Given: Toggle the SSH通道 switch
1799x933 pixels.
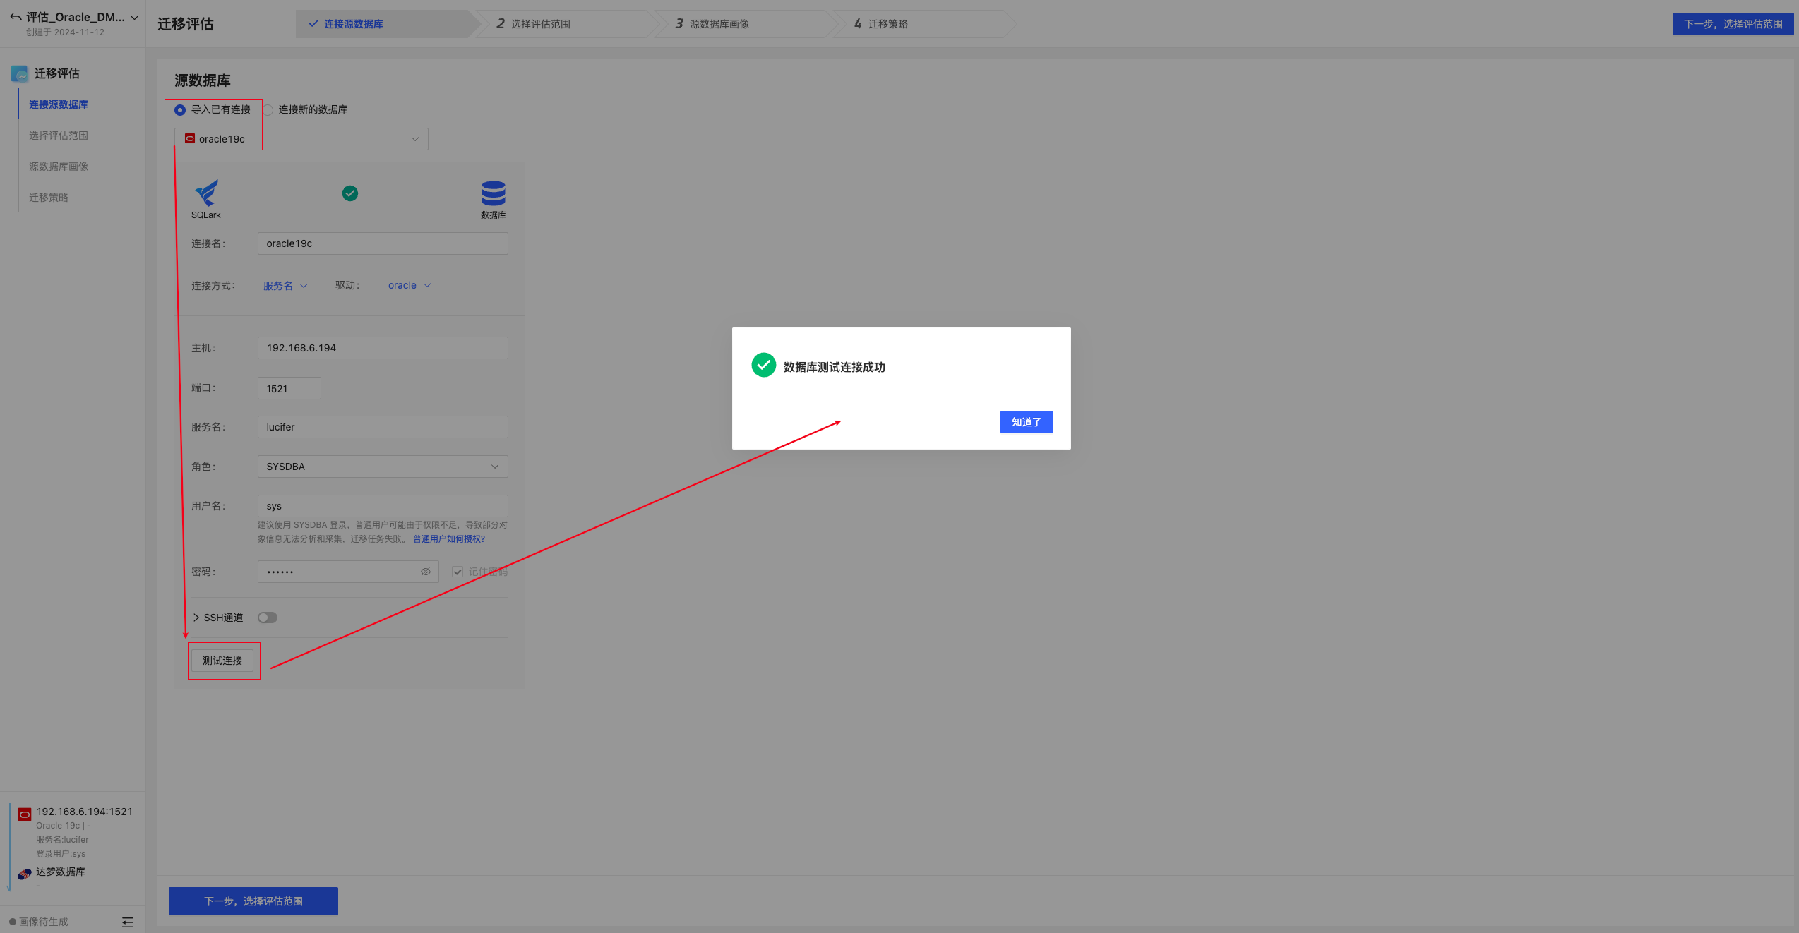Looking at the screenshot, I should [x=268, y=618].
